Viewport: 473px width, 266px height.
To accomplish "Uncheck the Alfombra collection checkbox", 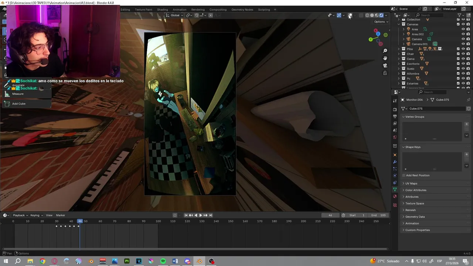I will pyautogui.click(x=458, y=74).
